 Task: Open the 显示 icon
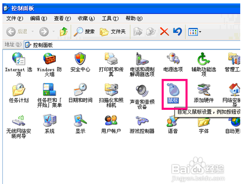coord(80,120)
